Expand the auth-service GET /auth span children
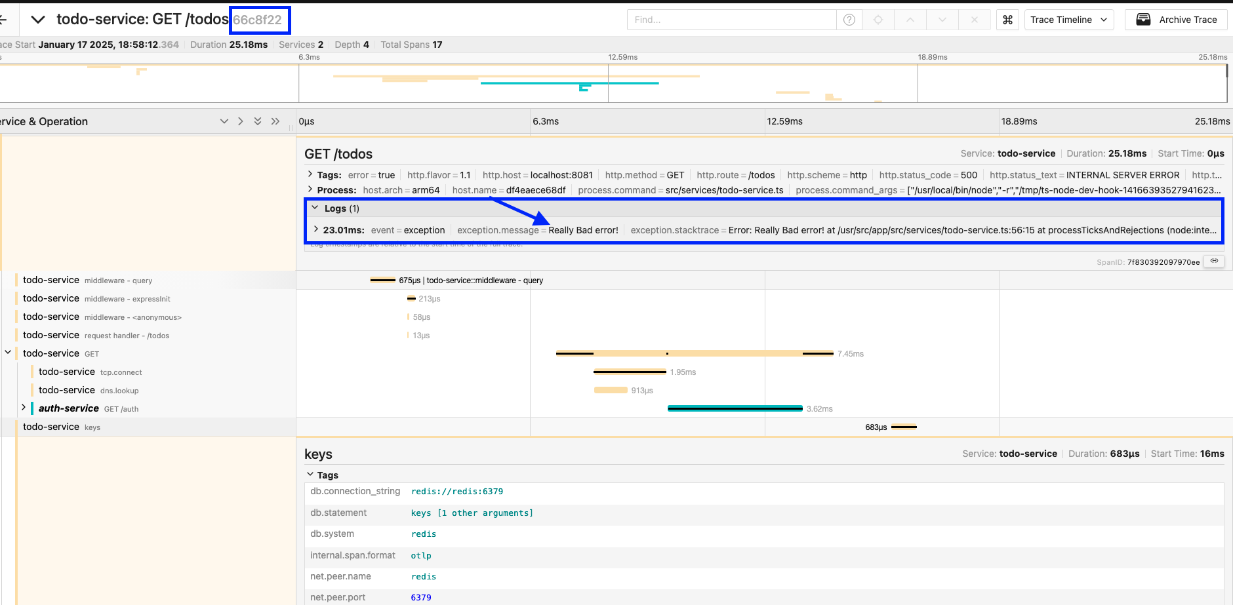1233x605 pixels. click(x=24, y=408)
